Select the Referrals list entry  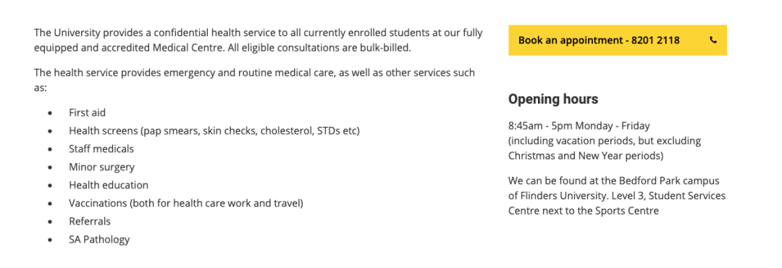tap(90, 221)
